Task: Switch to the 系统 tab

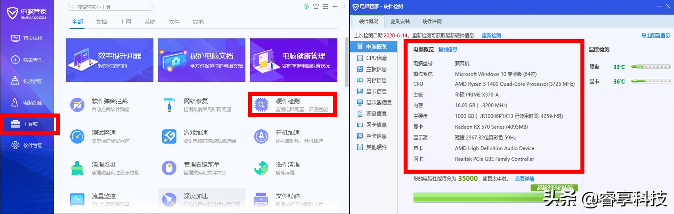Action: click(150, 22)
